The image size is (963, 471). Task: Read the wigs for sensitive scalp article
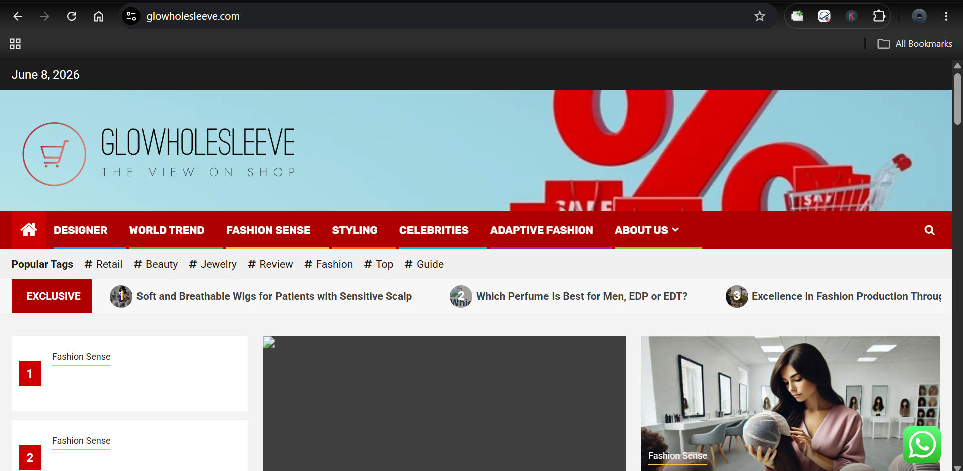274,296
